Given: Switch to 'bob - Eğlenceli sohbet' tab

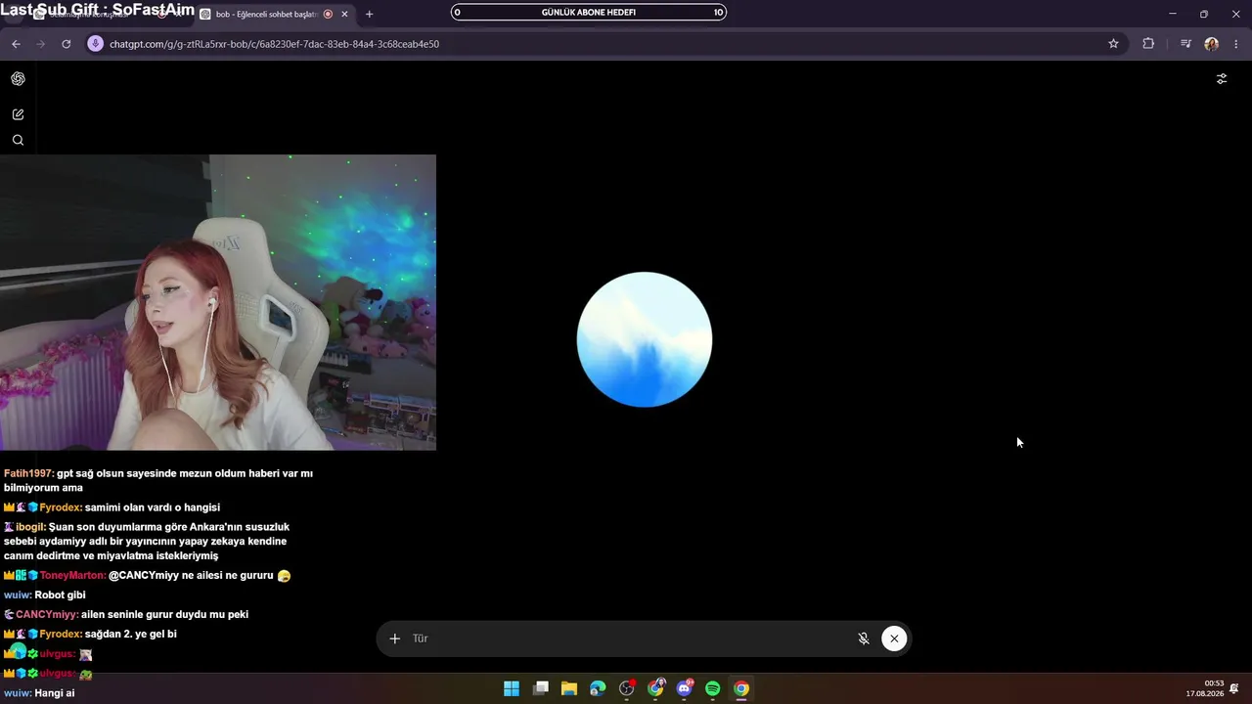Looking at the screenshot, I should [x=267, y=15].
